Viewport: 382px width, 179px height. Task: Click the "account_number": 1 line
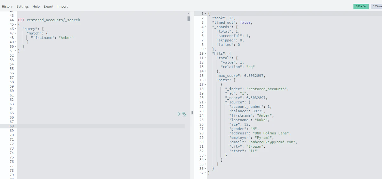250,107
